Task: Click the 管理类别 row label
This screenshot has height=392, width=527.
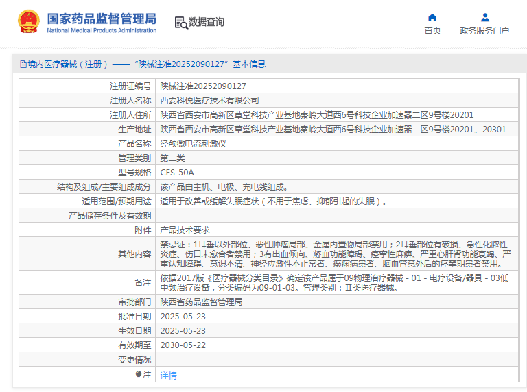Action: pyautogui.click(x=134, y=158)
